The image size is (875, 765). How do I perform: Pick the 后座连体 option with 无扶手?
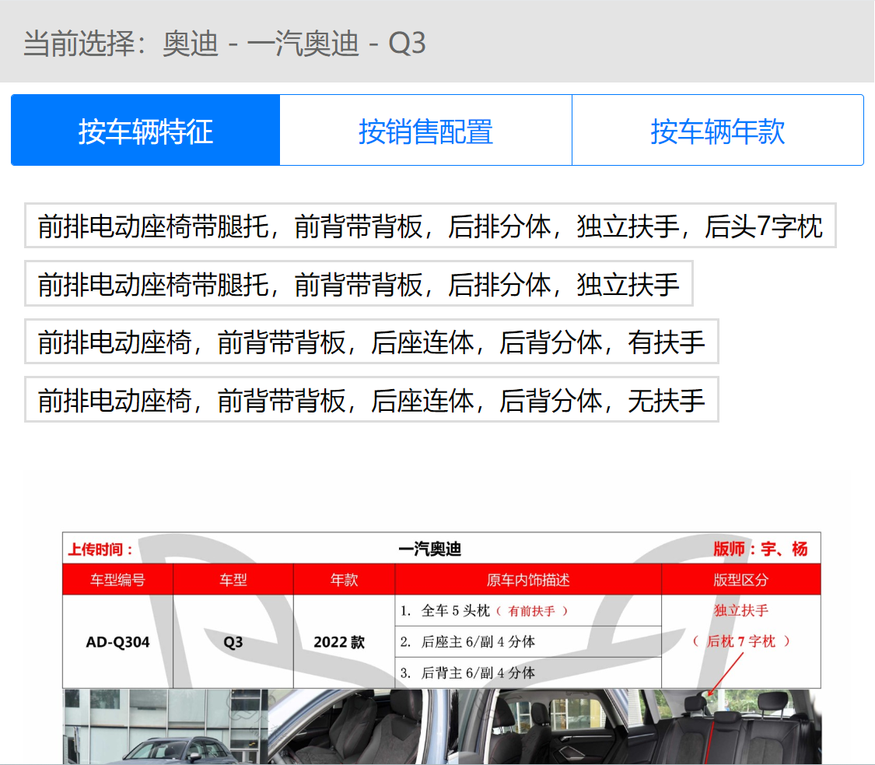click(372, 400)
